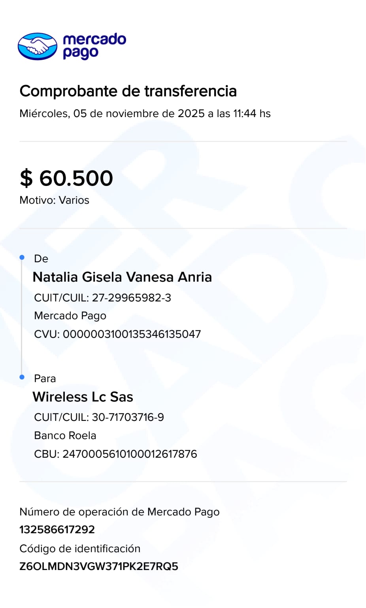Click the Mercado Pago handshake logo

[x=38, y=46]
